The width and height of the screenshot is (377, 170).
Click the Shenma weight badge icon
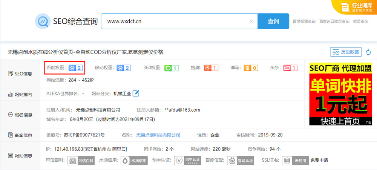251,68
